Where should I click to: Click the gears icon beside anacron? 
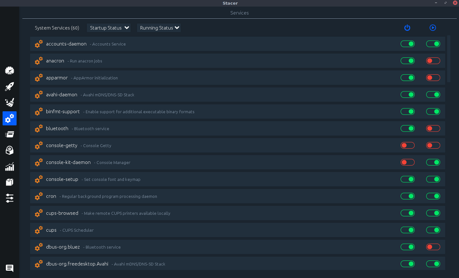(x=39, y=61)
